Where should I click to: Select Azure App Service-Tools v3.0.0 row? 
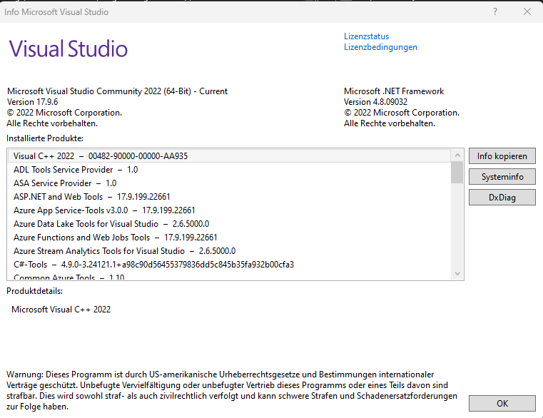coord(229,210)
